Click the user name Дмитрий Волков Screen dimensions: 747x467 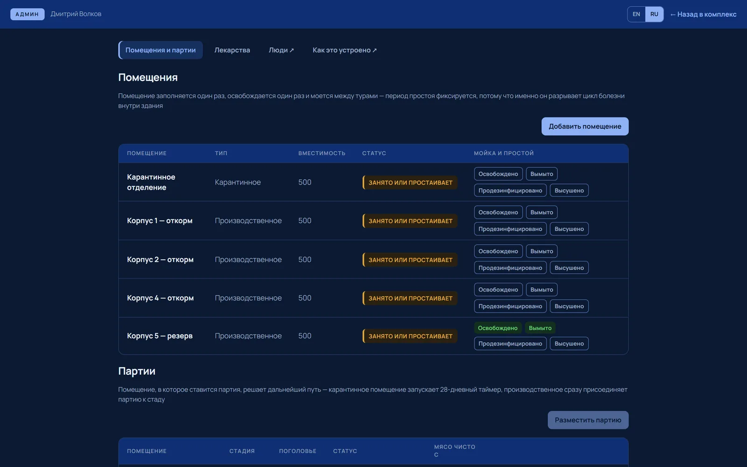click(x=76, y=14)
